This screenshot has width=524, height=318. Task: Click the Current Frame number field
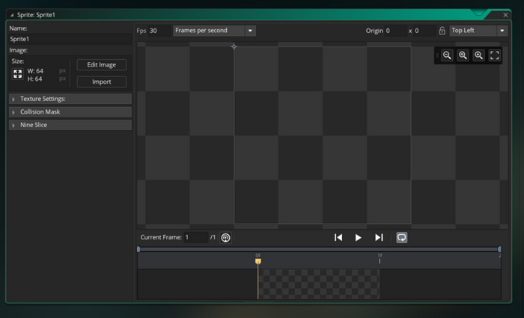tap(196, 237)
